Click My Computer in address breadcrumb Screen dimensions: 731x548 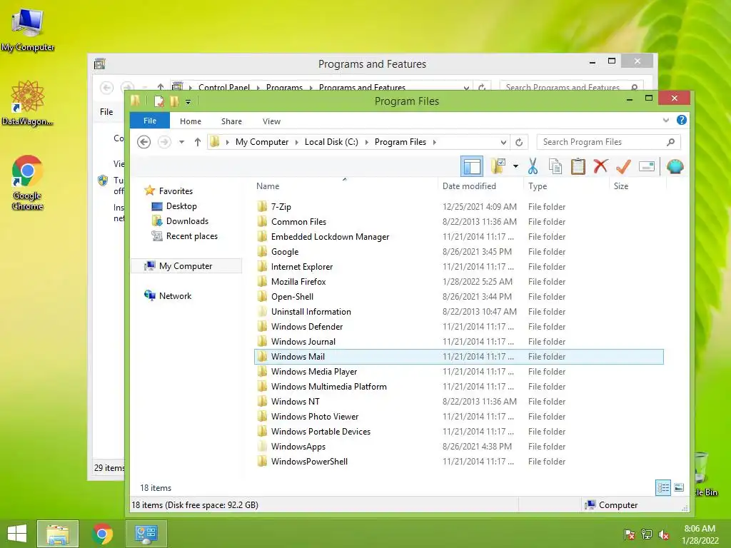261,142
